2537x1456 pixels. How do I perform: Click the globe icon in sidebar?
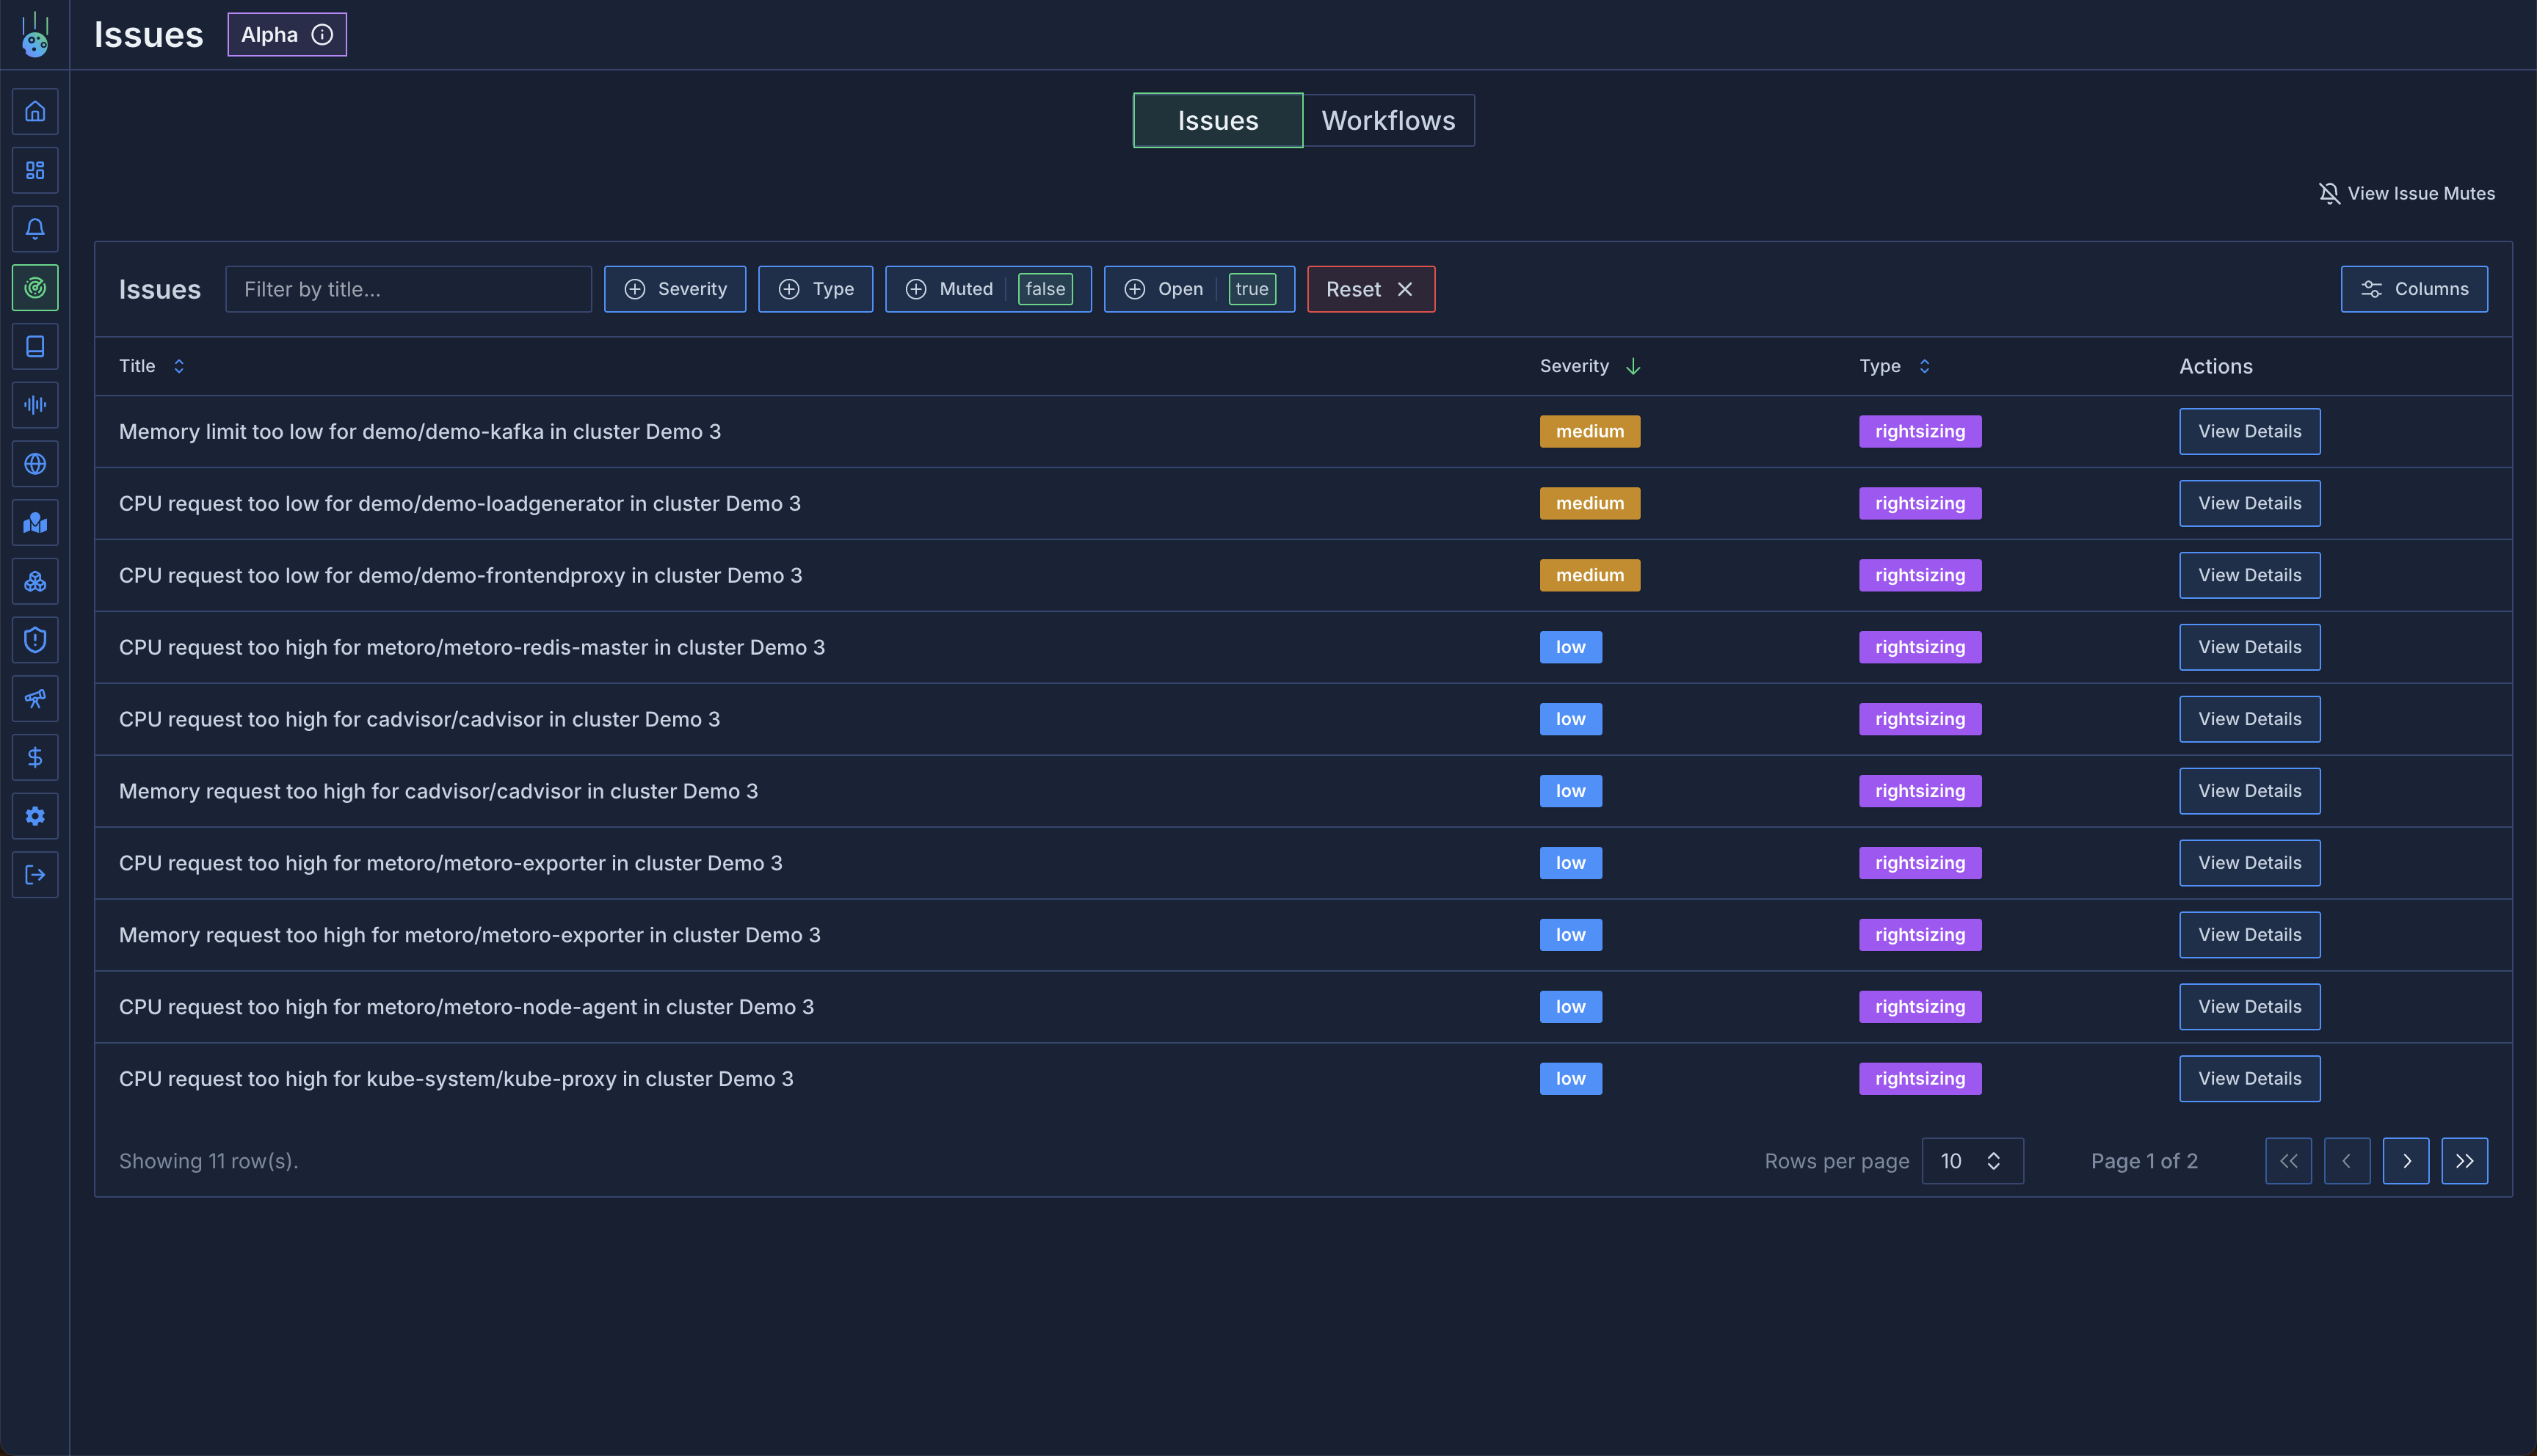coord(35,464)
